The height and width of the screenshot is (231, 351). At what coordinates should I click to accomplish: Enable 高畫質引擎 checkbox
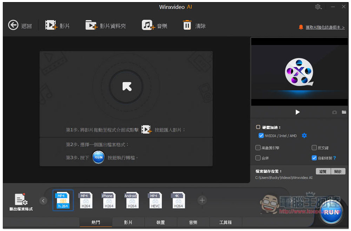(258, 148)
